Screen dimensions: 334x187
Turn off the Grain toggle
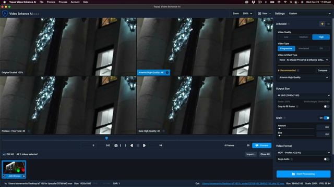coord(326,118)
